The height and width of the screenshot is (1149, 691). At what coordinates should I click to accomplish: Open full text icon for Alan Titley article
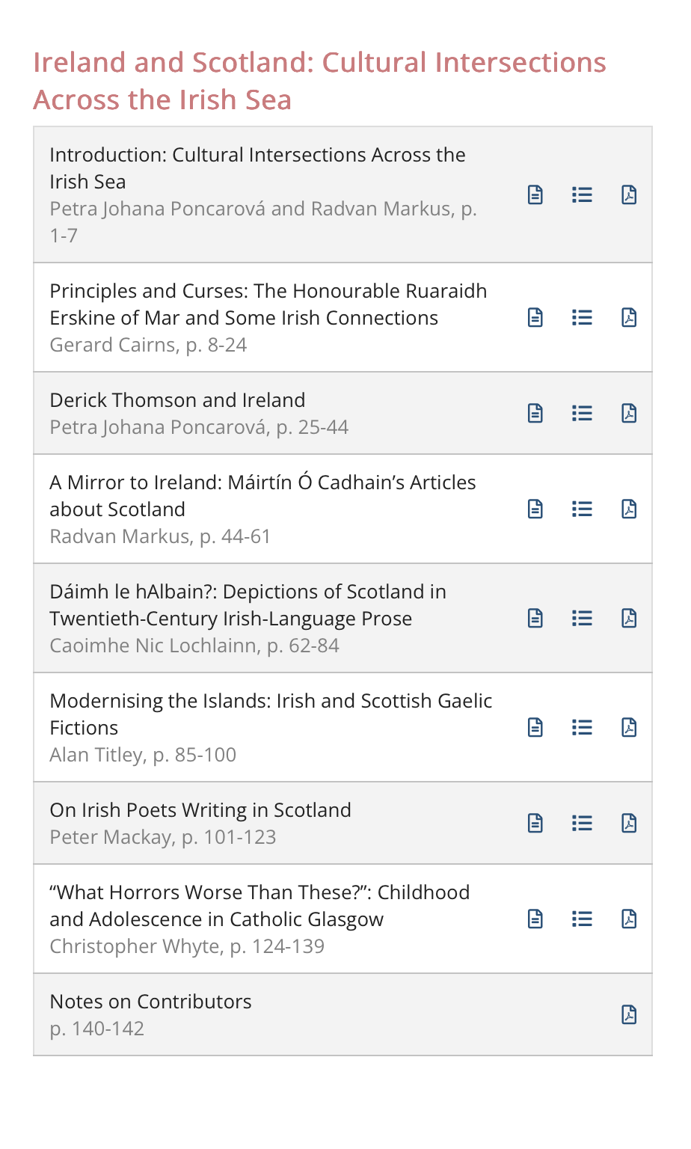click(x=535, y=728)
